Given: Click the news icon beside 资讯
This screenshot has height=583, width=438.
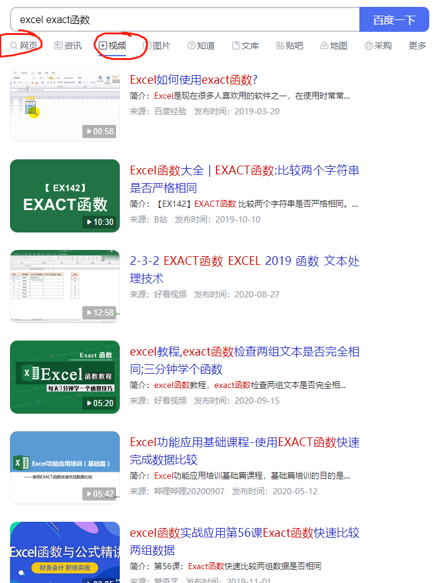Looking at the screenshot, I should (x=58, y=46).
